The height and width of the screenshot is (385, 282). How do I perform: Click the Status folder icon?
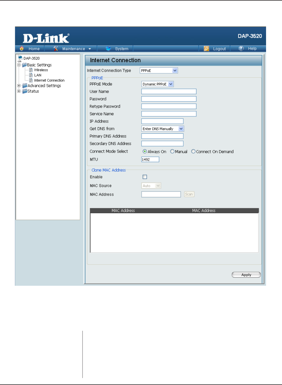coord(25,91)
